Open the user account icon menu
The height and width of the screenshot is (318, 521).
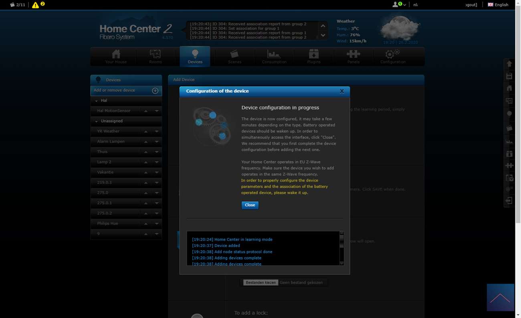pos(398,4)
